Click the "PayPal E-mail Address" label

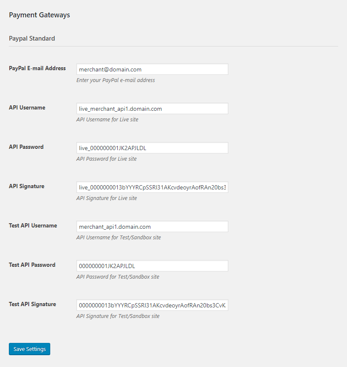click(x=37, y=68)
